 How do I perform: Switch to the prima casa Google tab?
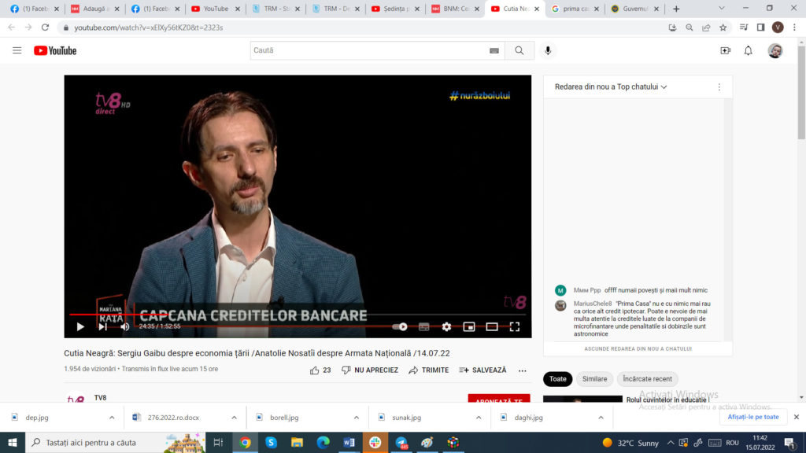tap(575, 9)
